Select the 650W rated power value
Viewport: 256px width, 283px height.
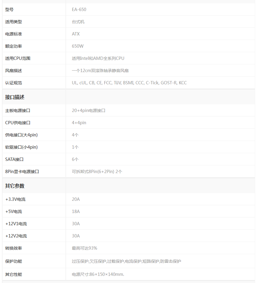click(78, 46)
